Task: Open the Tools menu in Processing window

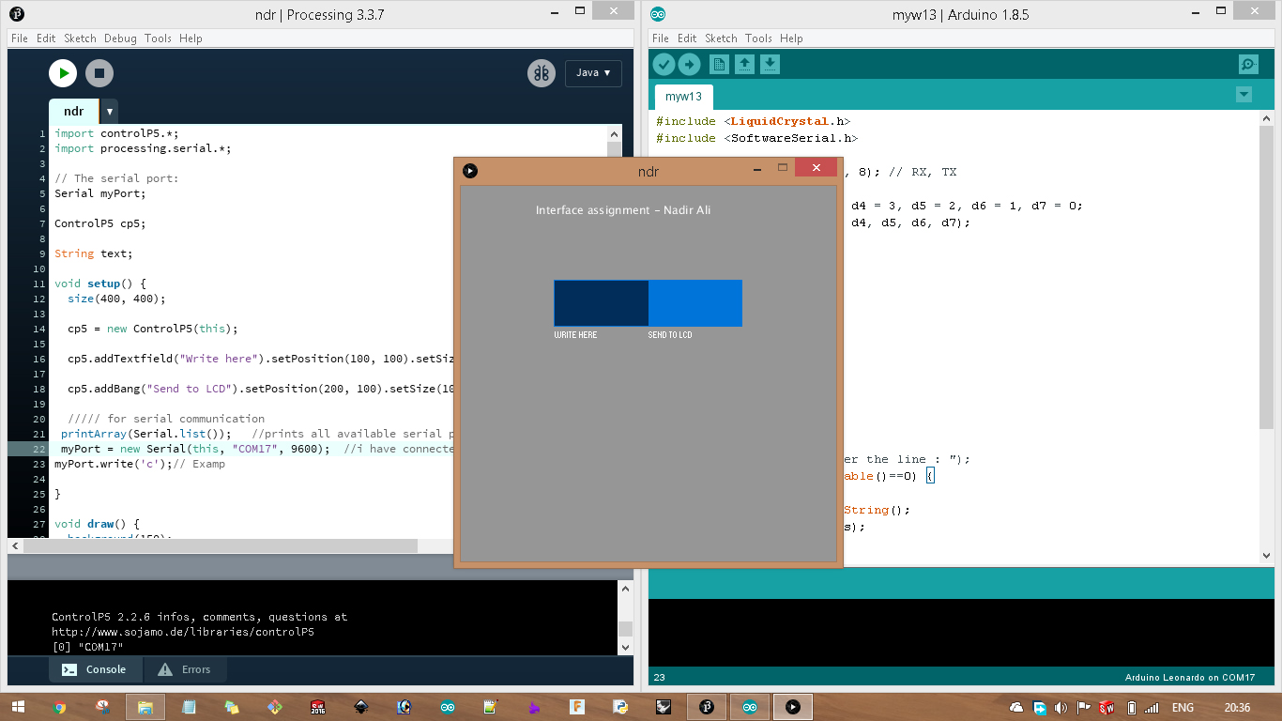Action: click(x=158, y=38)
